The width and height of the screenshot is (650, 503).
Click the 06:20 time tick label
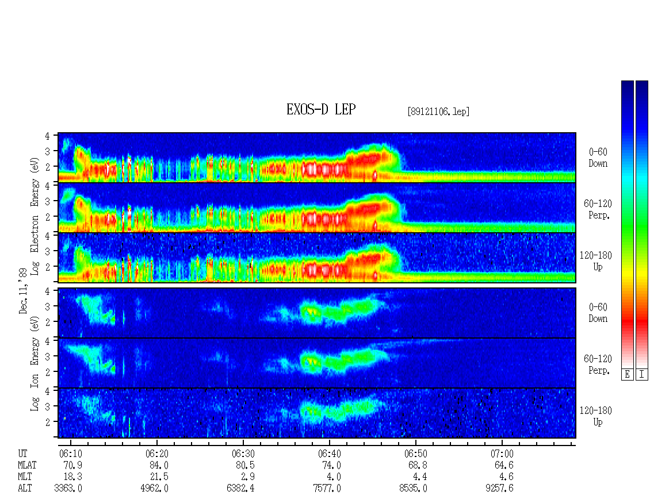156,454
